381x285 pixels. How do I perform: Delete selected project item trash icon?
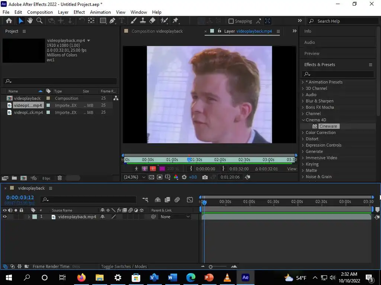point(60,178)
